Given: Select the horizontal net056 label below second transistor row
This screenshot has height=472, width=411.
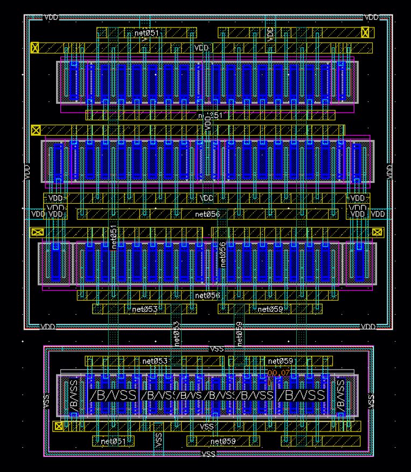Looking at the screenshot, I should point(207,214).
